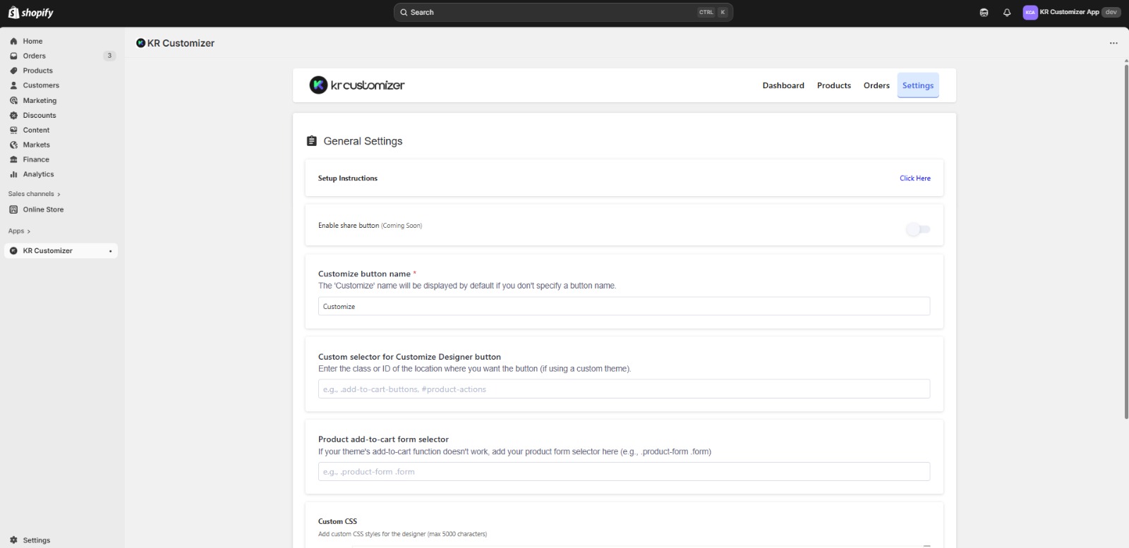The width and height of the screenshot is (1129, 548).
Task: Switch to the Orders tab in app
Action: tap(876, 85)
